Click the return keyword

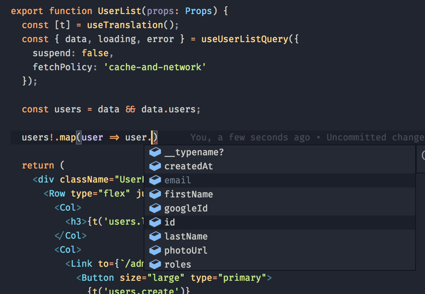click(x=38, y=166)
